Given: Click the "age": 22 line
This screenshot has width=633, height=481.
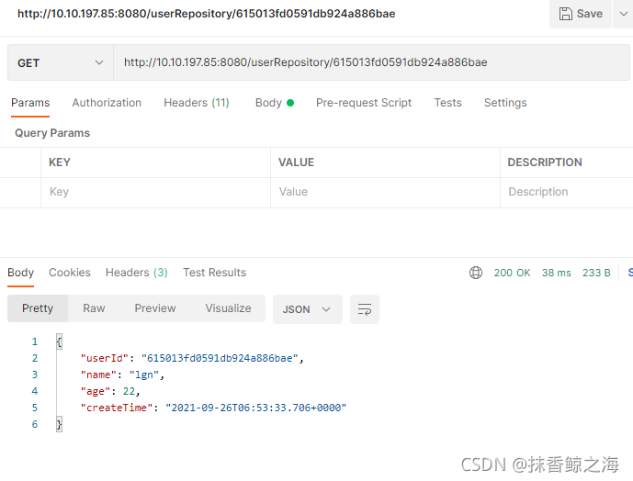Looking at the screenshot, I should 110,391.
